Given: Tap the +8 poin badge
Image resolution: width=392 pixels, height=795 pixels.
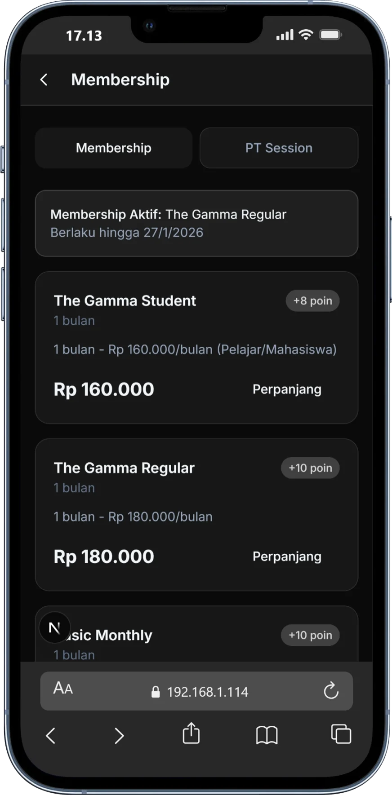Looking at the screenshot, I should coord(312,301).
